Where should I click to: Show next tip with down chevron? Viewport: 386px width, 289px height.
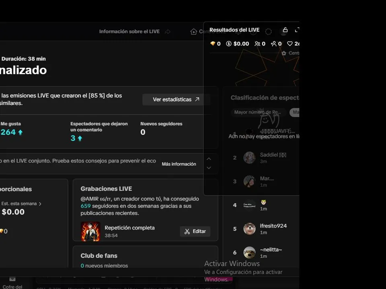tap(209, 168)
